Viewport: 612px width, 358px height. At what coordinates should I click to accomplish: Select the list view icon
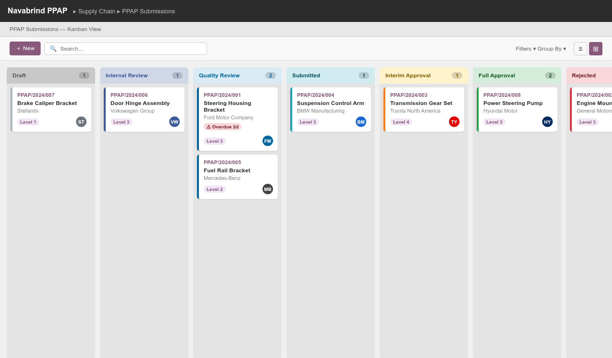[580, 48]
